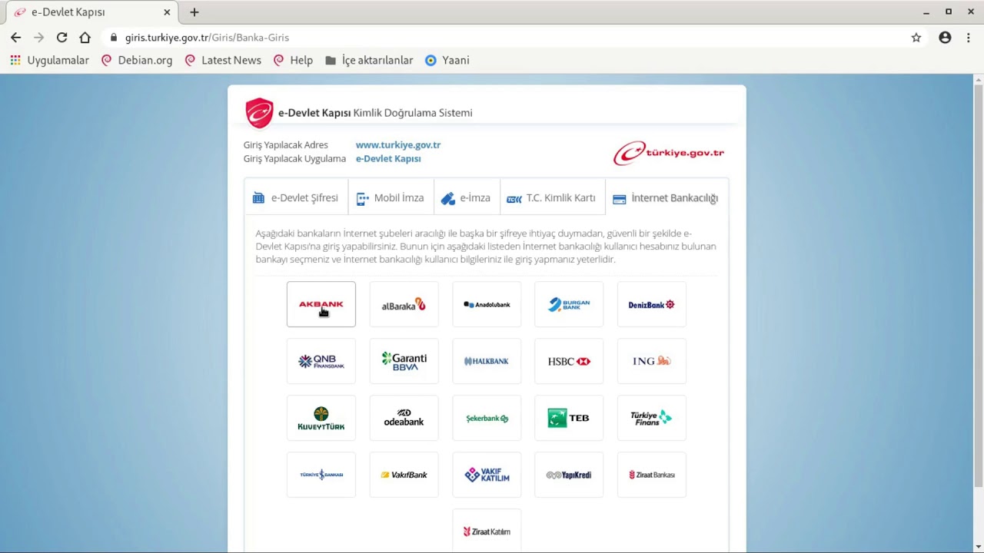Pick the Odeabank logo
Viewport: 984px width, 553px height.
pyautogui.click(x=404, y=418)
